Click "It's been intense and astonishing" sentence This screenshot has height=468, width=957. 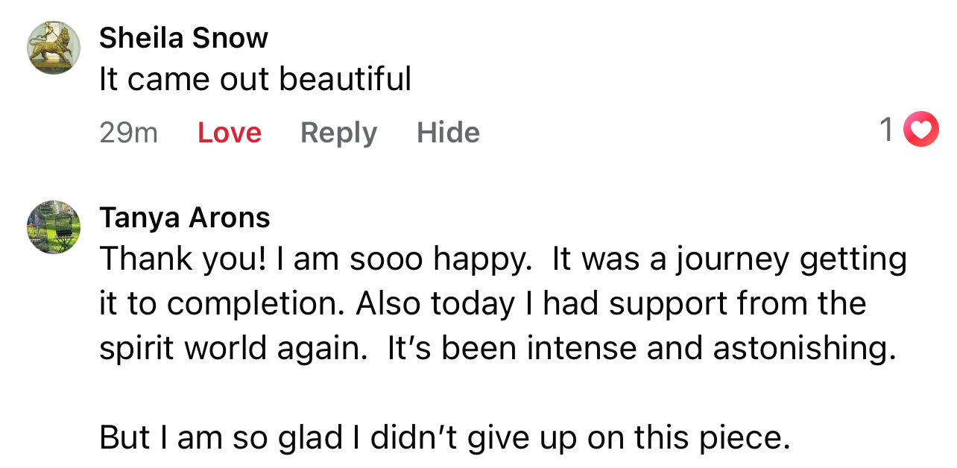click(642, 349)
